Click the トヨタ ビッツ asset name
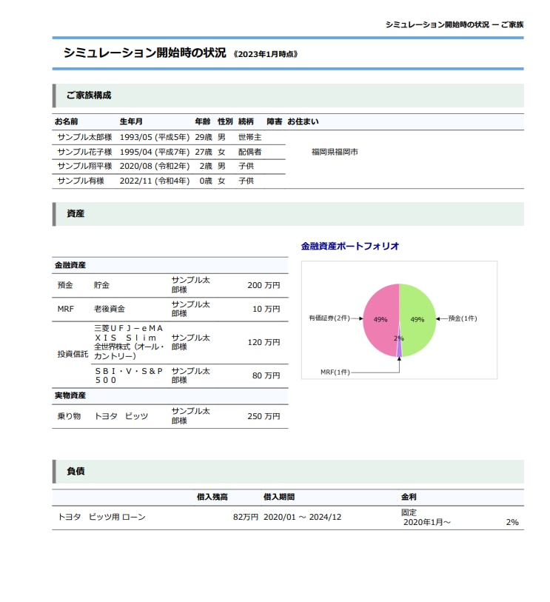Viewport: 550px width, 602px height. click(x=121, y=416)
